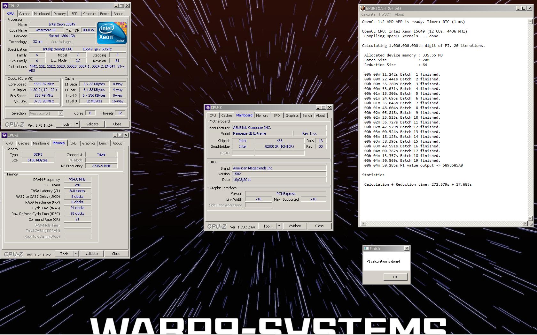Click Core Speed value 4669.87 MHz
537x335 pixels.
(44, 84)
